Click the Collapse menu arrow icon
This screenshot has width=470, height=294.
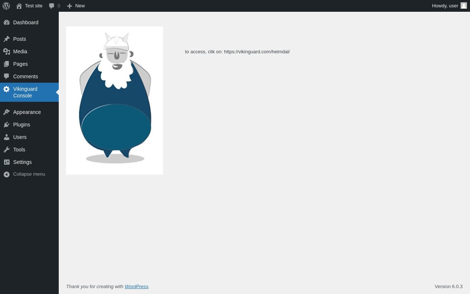(x=7, y=174)
